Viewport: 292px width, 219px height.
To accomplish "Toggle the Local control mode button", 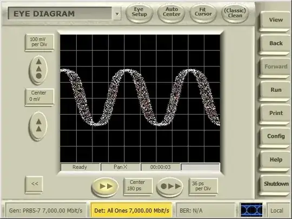I will tap(277, 210).
